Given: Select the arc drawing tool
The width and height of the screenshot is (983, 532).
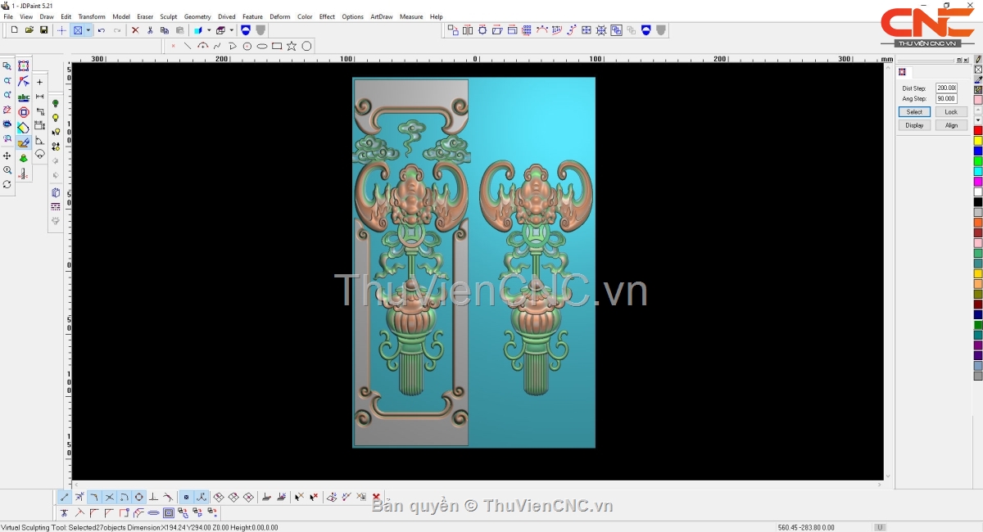Looking at the screenshot, I should point(202,46).
